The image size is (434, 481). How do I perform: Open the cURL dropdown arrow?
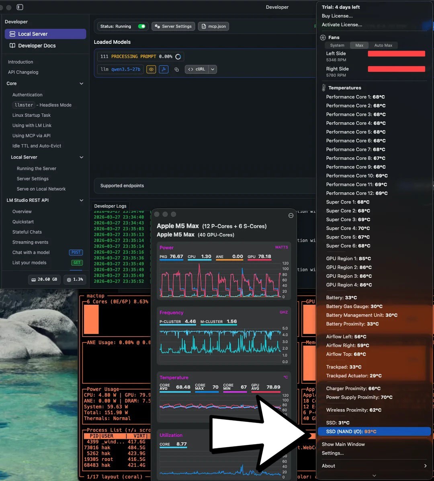213,69
